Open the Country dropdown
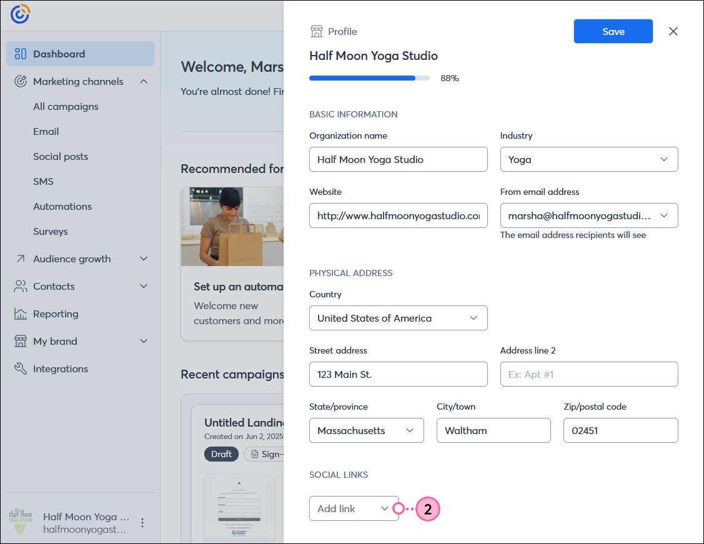Image resolution: width=704 pixels, height=544 pixels. [399, 318]
